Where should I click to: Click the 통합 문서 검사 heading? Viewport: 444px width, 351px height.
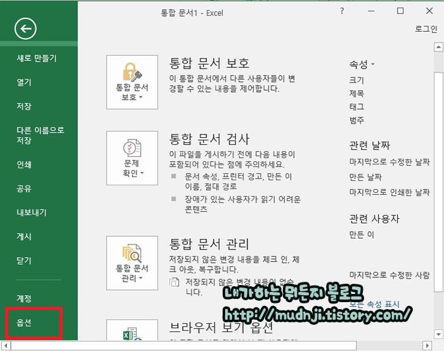pos(209,139)
